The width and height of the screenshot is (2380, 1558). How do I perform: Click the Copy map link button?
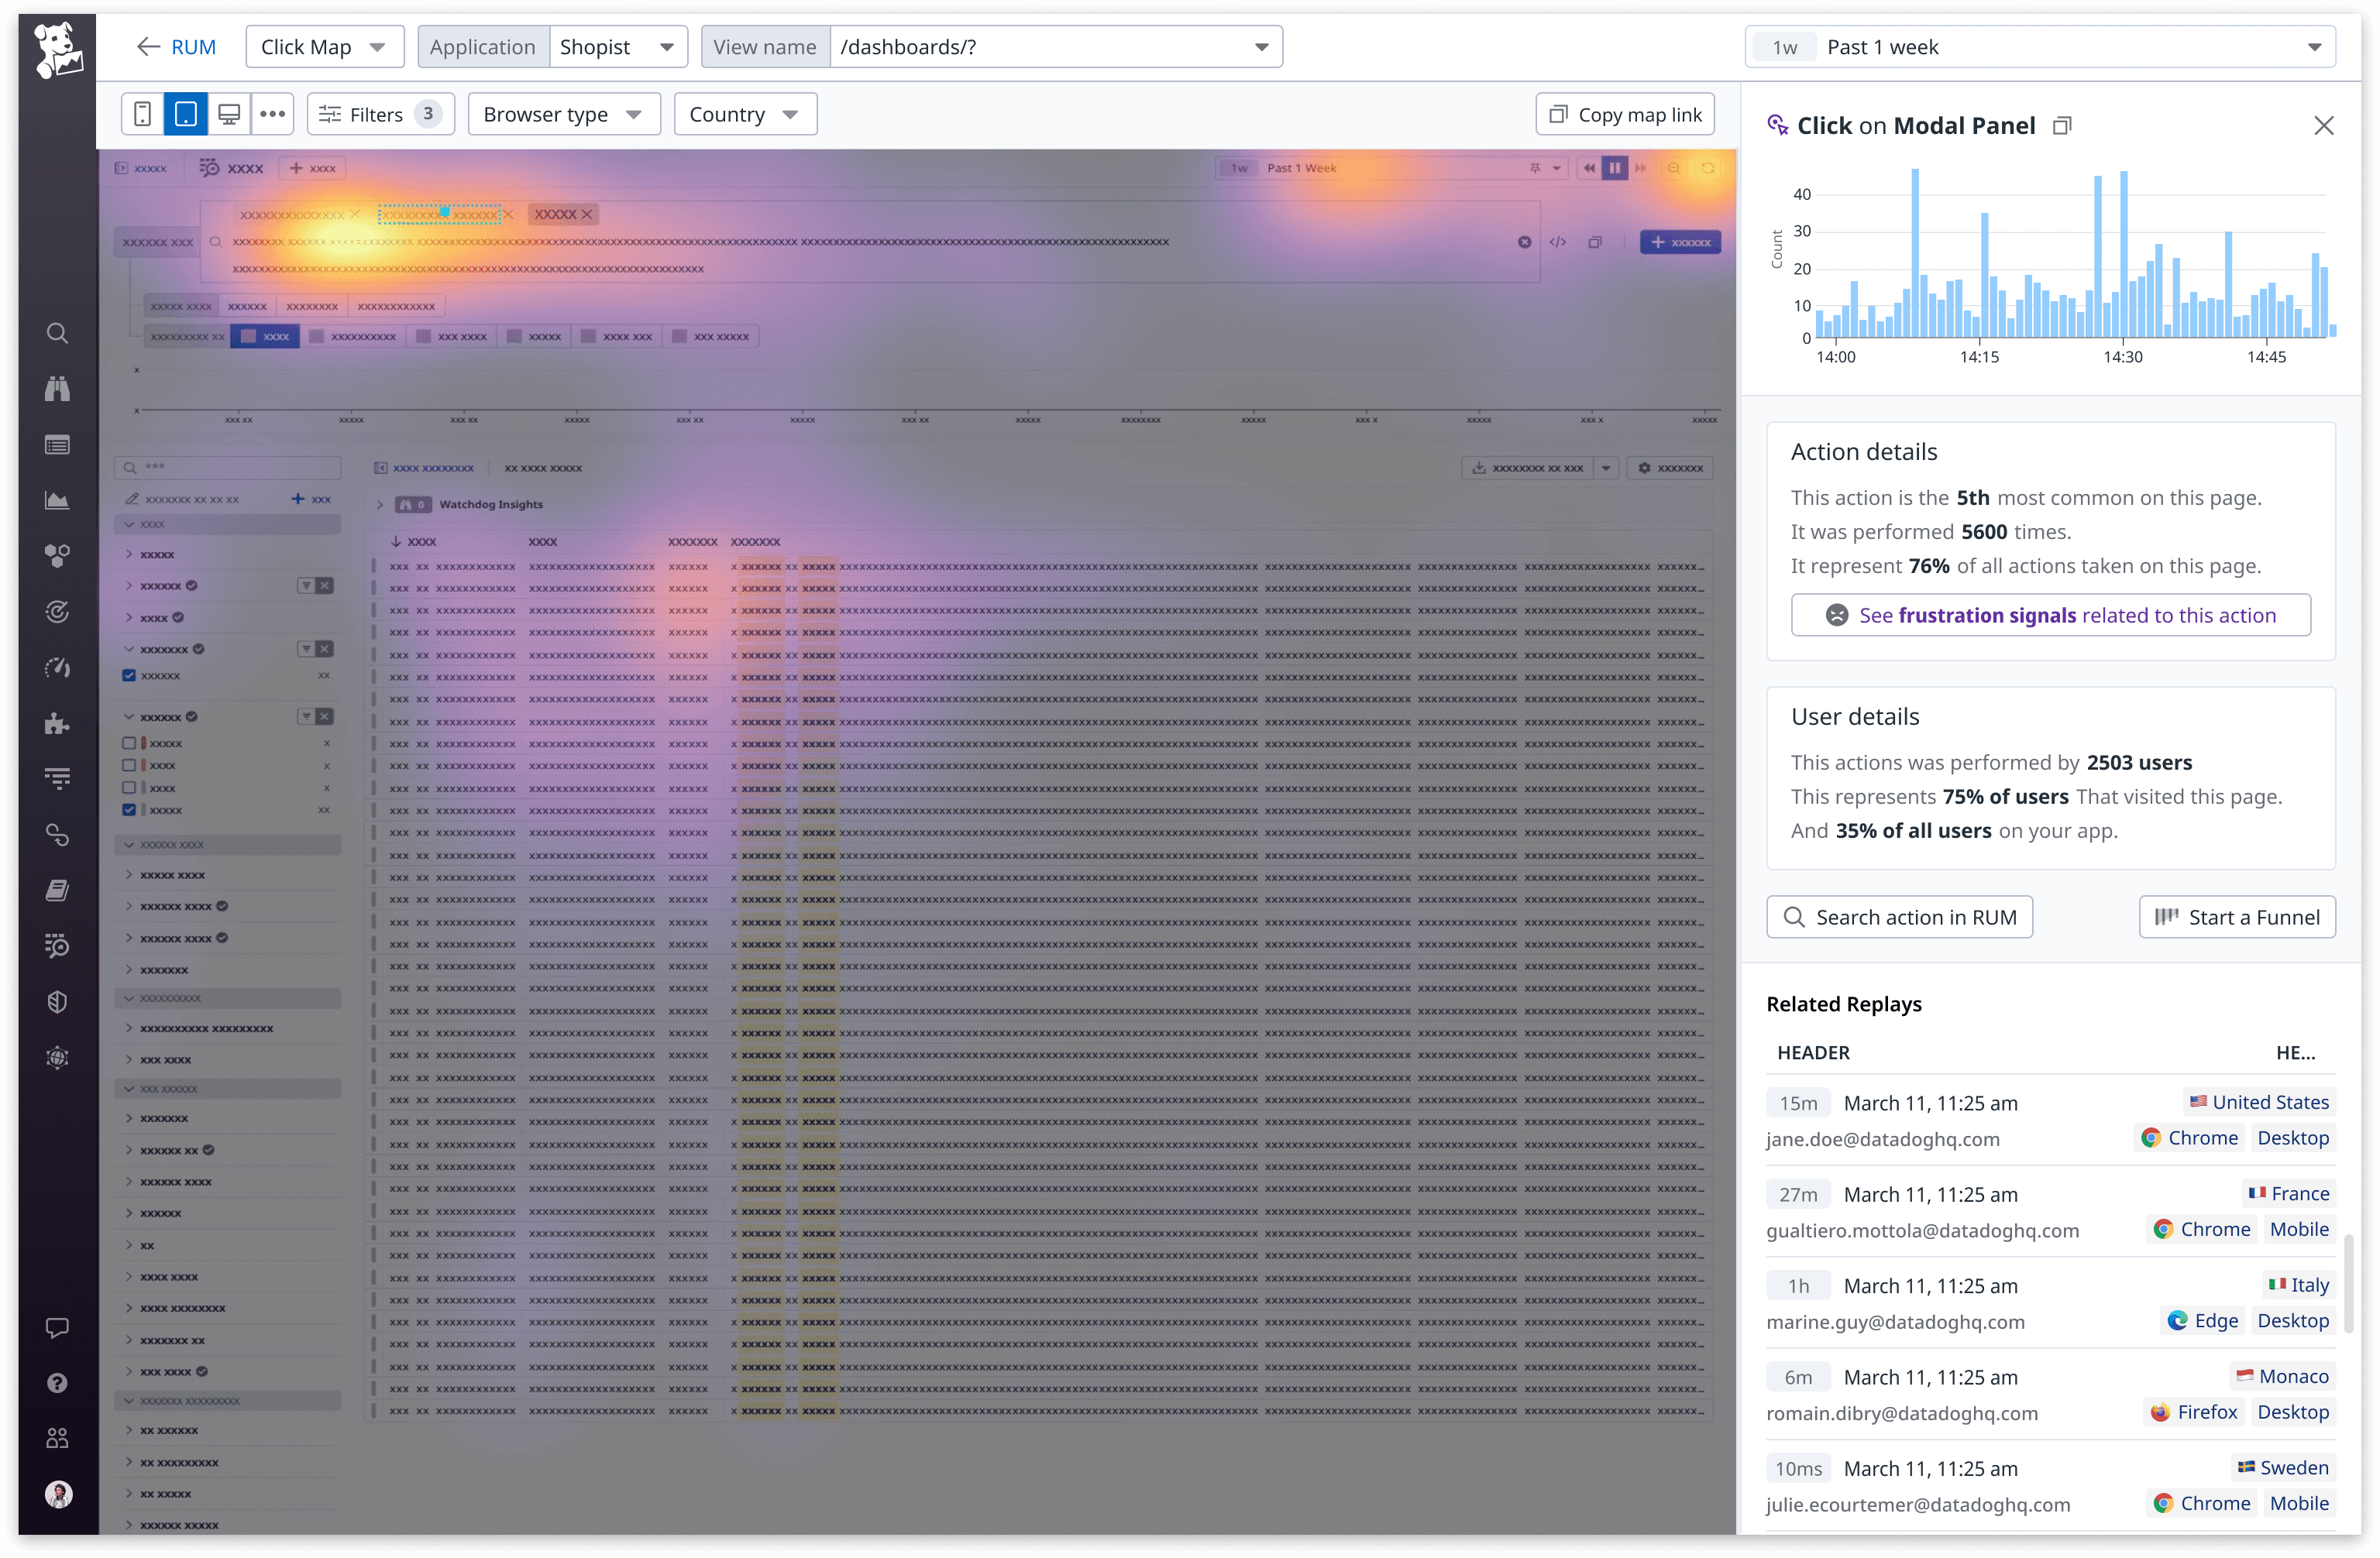(x=1625, y=114)
